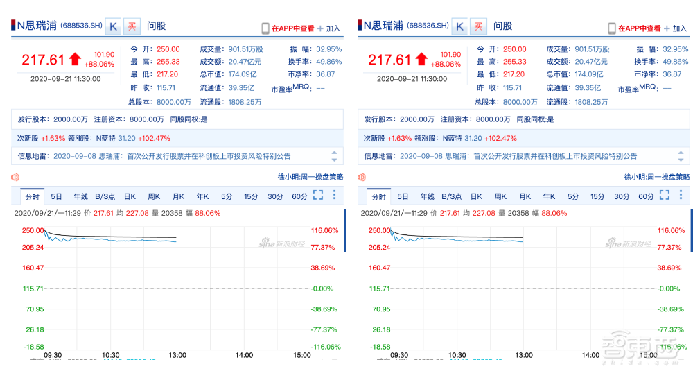Click the down arrow beside 信息地雷 in right panel
The width and height of the screenshot is (693, 378).
coord(681,160)
